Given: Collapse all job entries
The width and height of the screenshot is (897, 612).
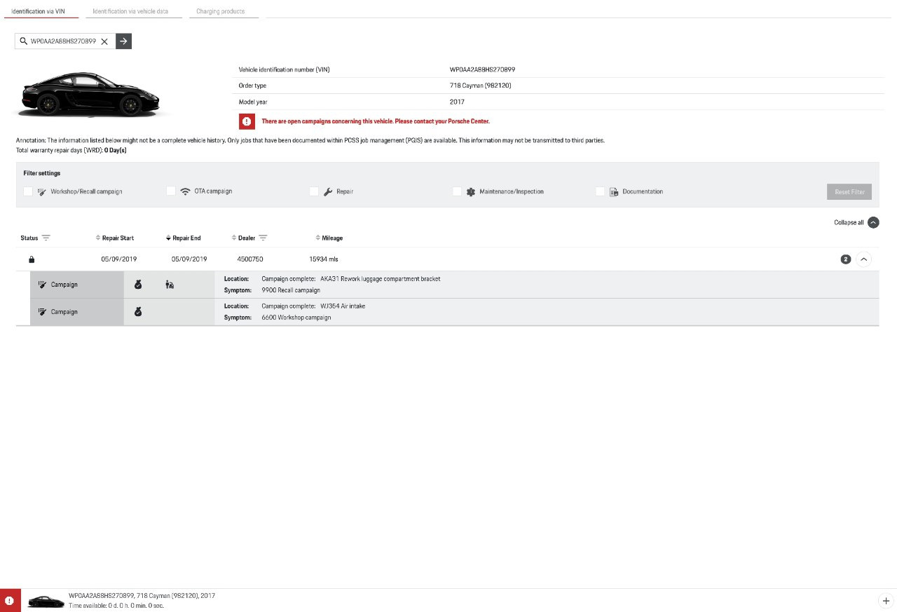Looking at the screenshot, I should (873, 222).
